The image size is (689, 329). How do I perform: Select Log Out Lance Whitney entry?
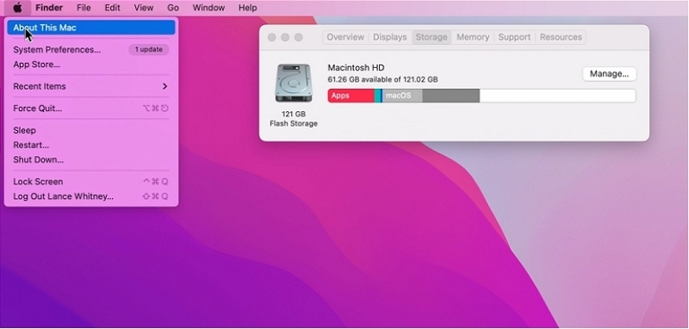coord(91,196)
